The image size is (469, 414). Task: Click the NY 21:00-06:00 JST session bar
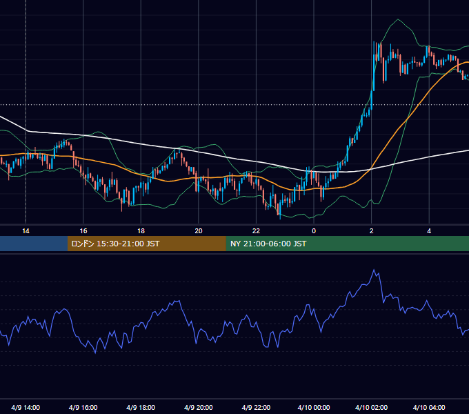347,244
